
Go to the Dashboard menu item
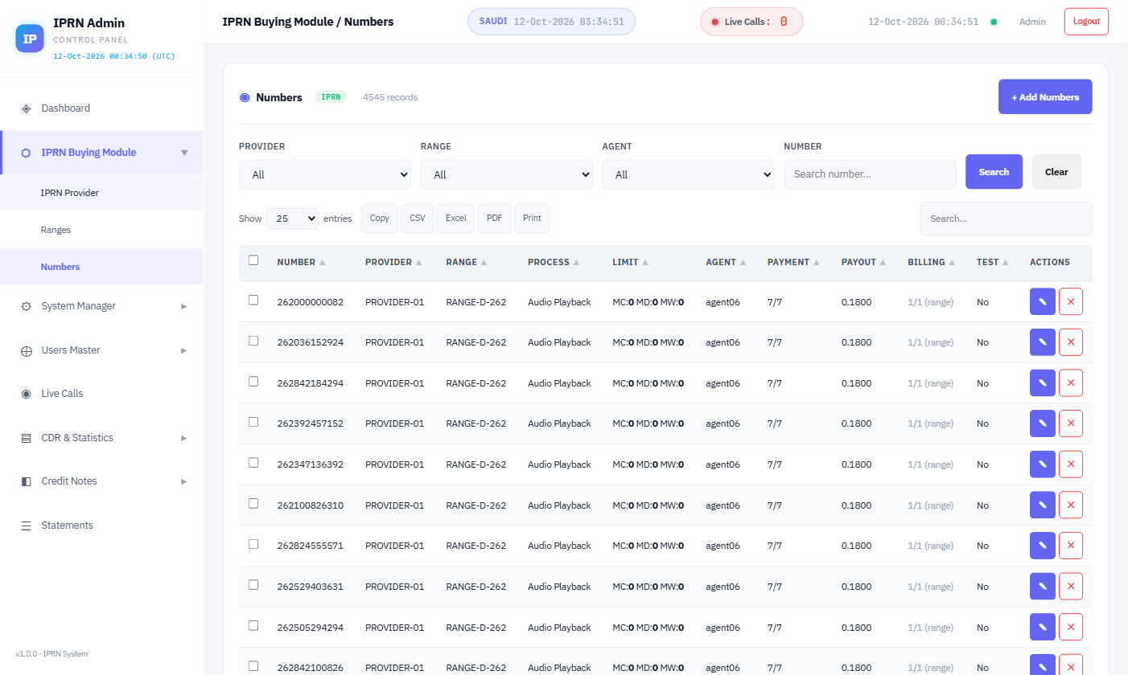point(101,108)
